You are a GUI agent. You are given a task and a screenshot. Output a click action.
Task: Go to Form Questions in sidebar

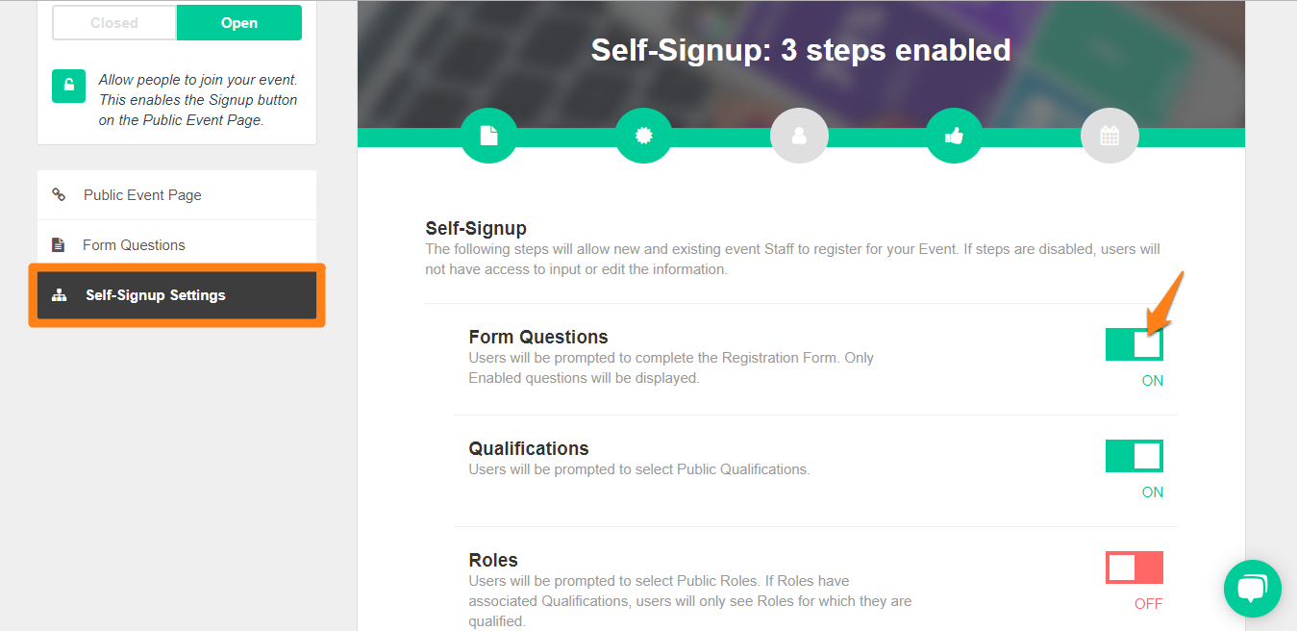click(177, 245)
